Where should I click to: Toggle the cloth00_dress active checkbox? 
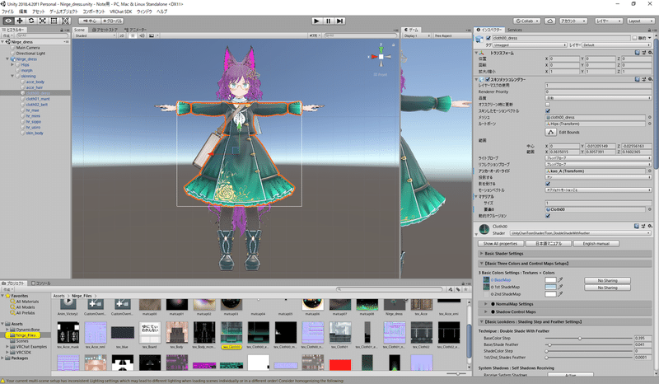tap(488, 38)
